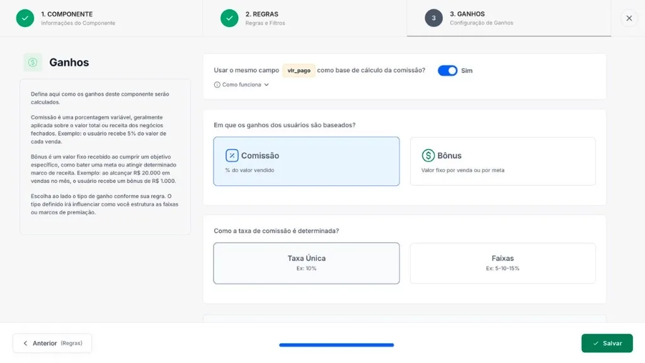
Task: Click the 'Configuração de Ganhos' subtitle
Action: pos(482,23)
